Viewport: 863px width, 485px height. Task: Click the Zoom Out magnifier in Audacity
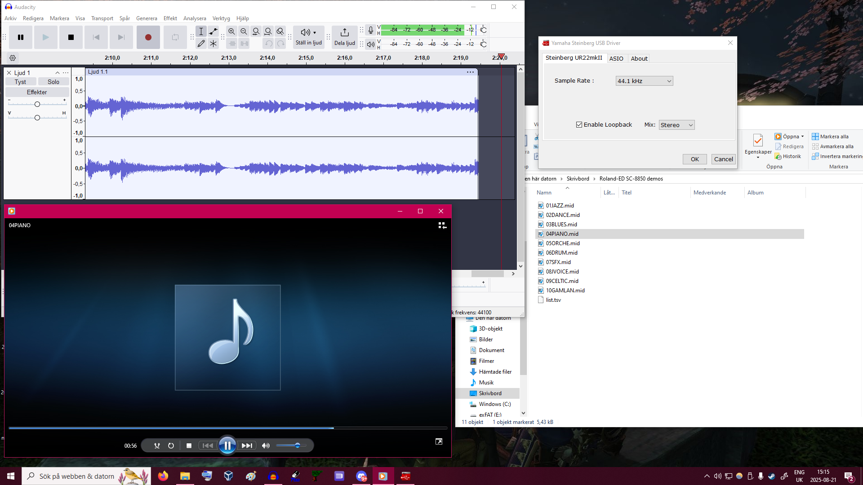click(244, 31)
